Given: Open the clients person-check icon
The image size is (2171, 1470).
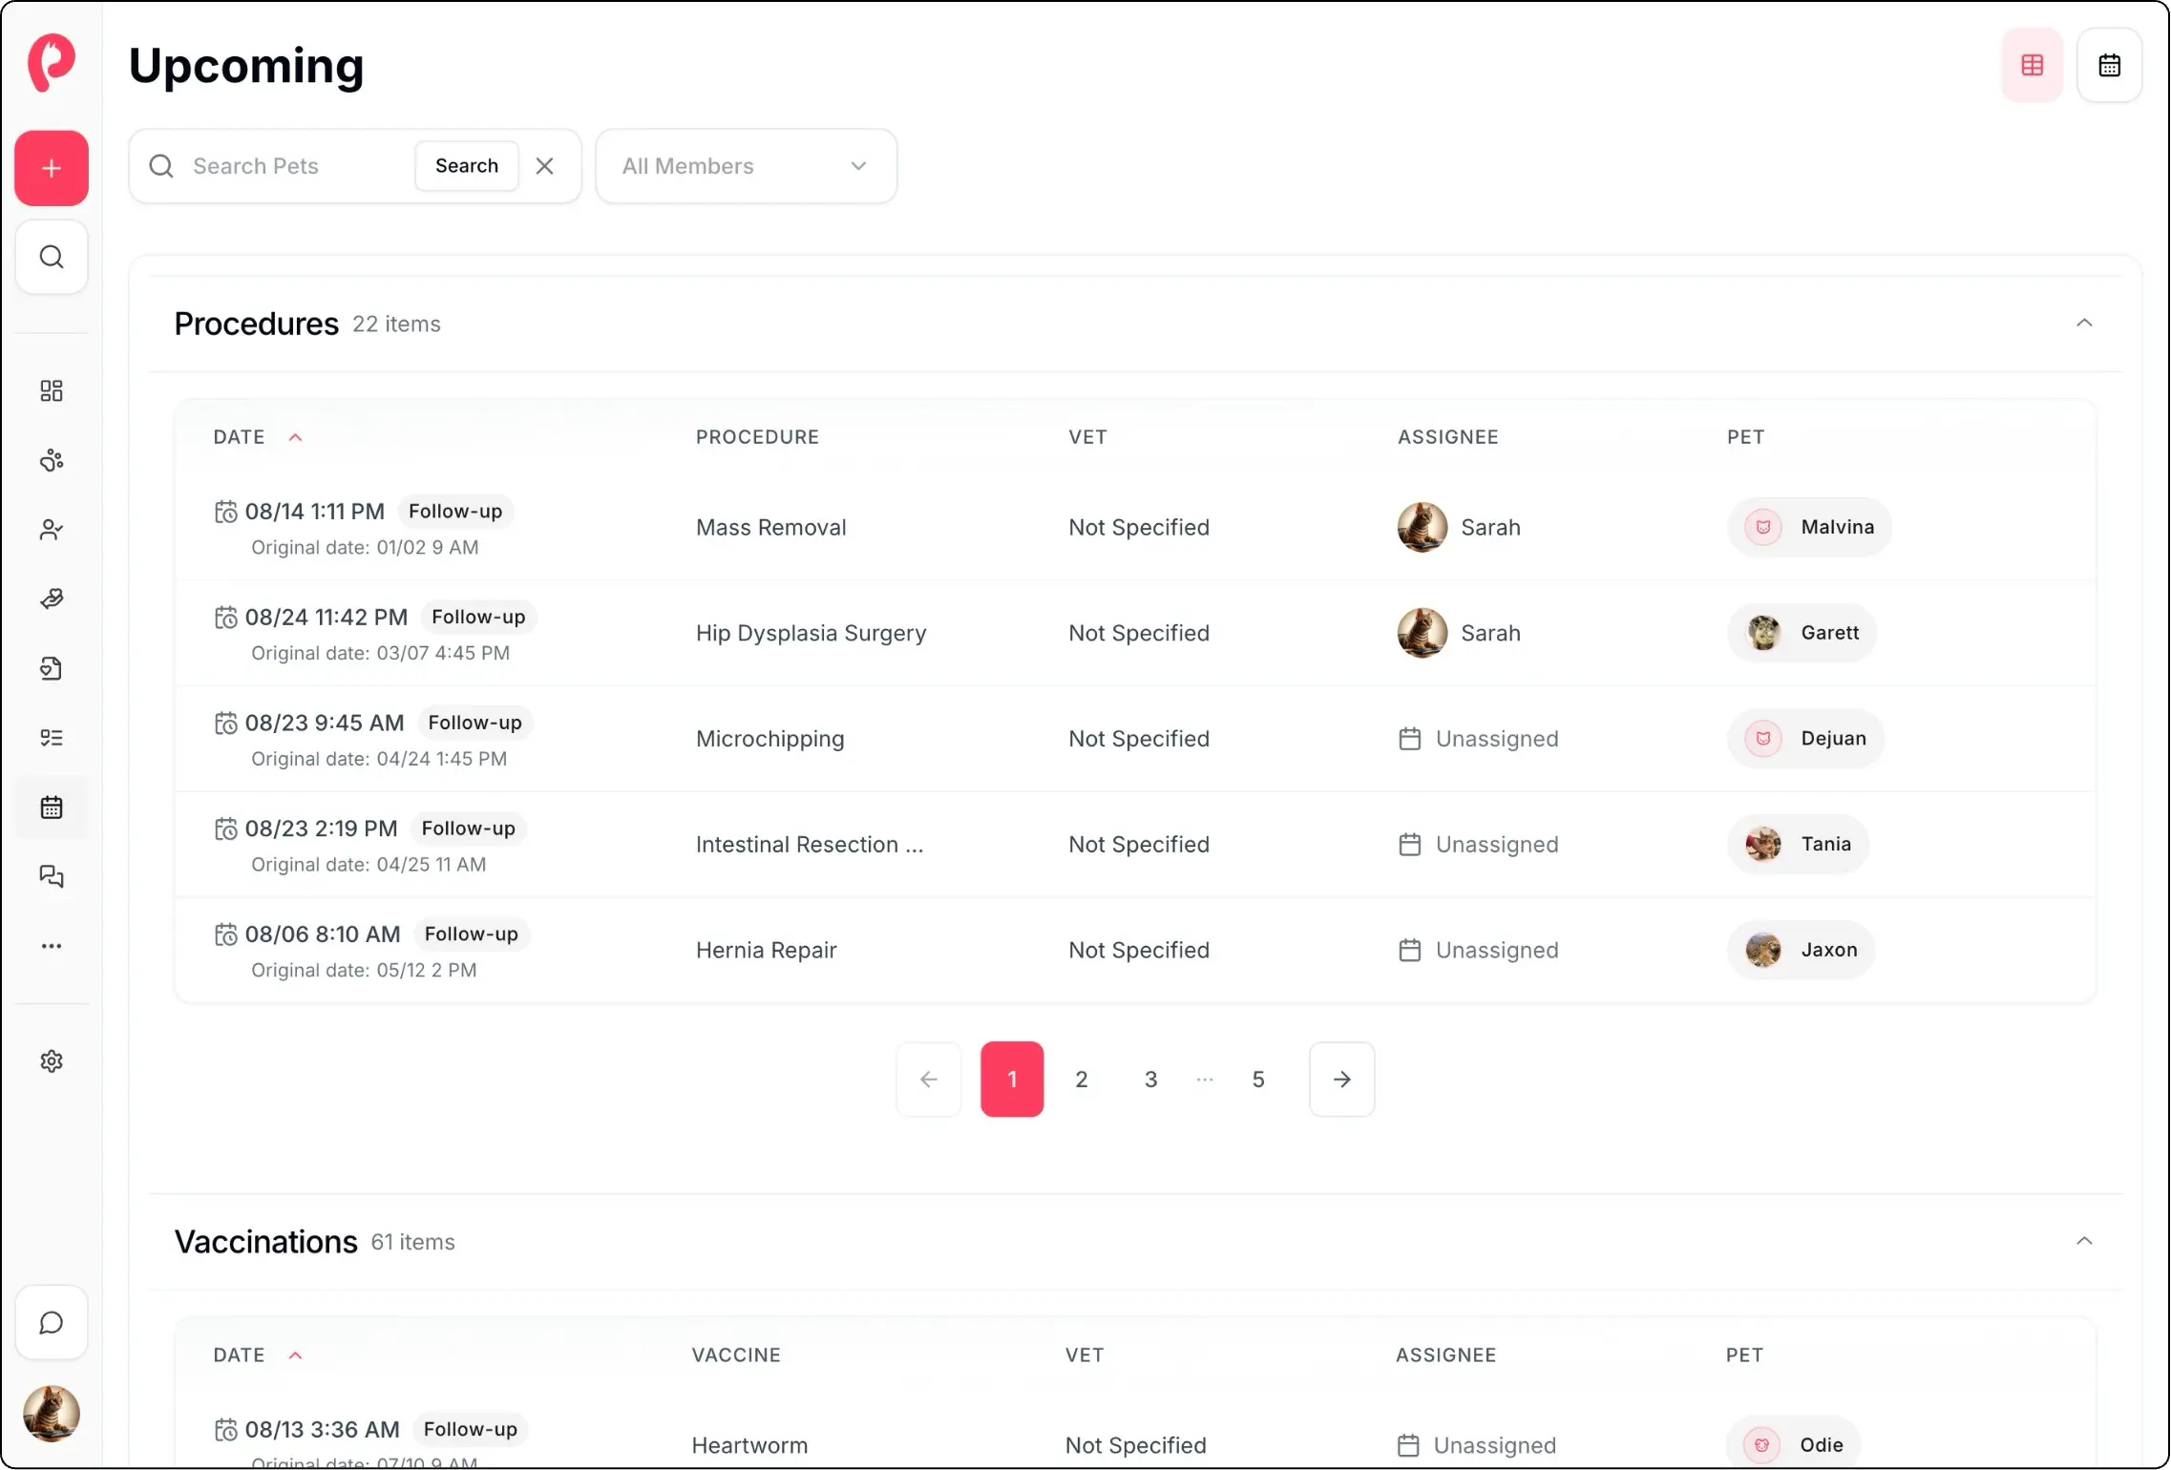Looking at the screenshot, I should coord(52,529).
